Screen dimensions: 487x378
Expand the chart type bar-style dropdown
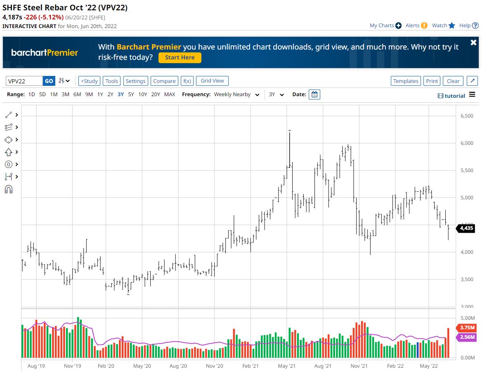click(x=64, y=81)
